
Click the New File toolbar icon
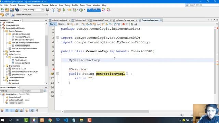[x=2, y=10]
